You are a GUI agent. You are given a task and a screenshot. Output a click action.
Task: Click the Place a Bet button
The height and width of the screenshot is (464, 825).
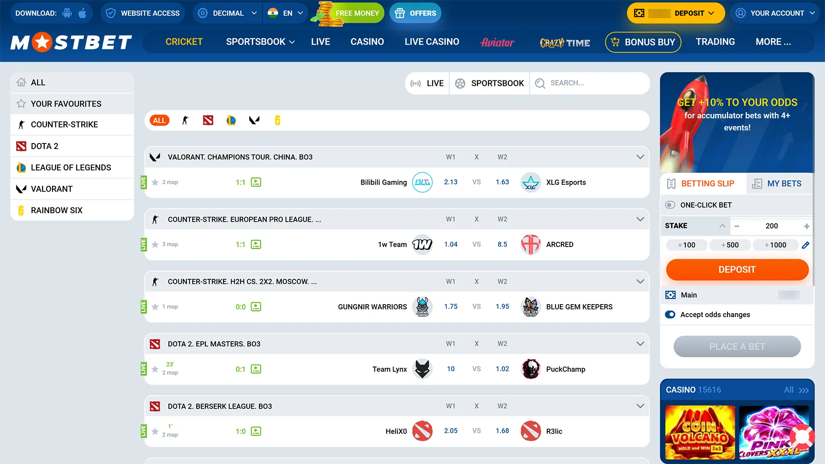pos(737,347)
